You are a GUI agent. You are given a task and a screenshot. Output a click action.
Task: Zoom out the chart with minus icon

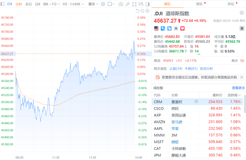coord(142,11)
